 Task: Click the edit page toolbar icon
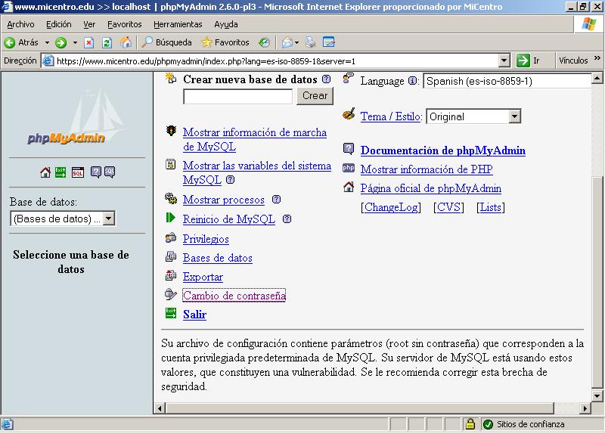329,42
